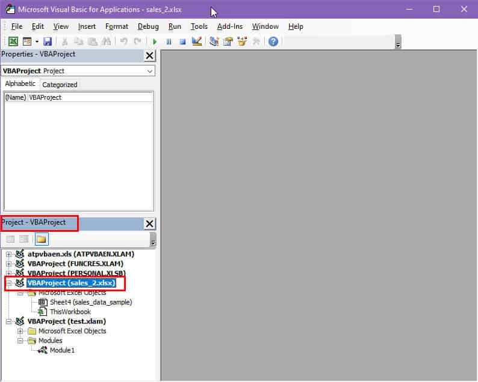Image resolution: width=478 pixels, height=382 pixels.
Task: Select VBAProject (test.xlam) in tree
Action: 66,321
